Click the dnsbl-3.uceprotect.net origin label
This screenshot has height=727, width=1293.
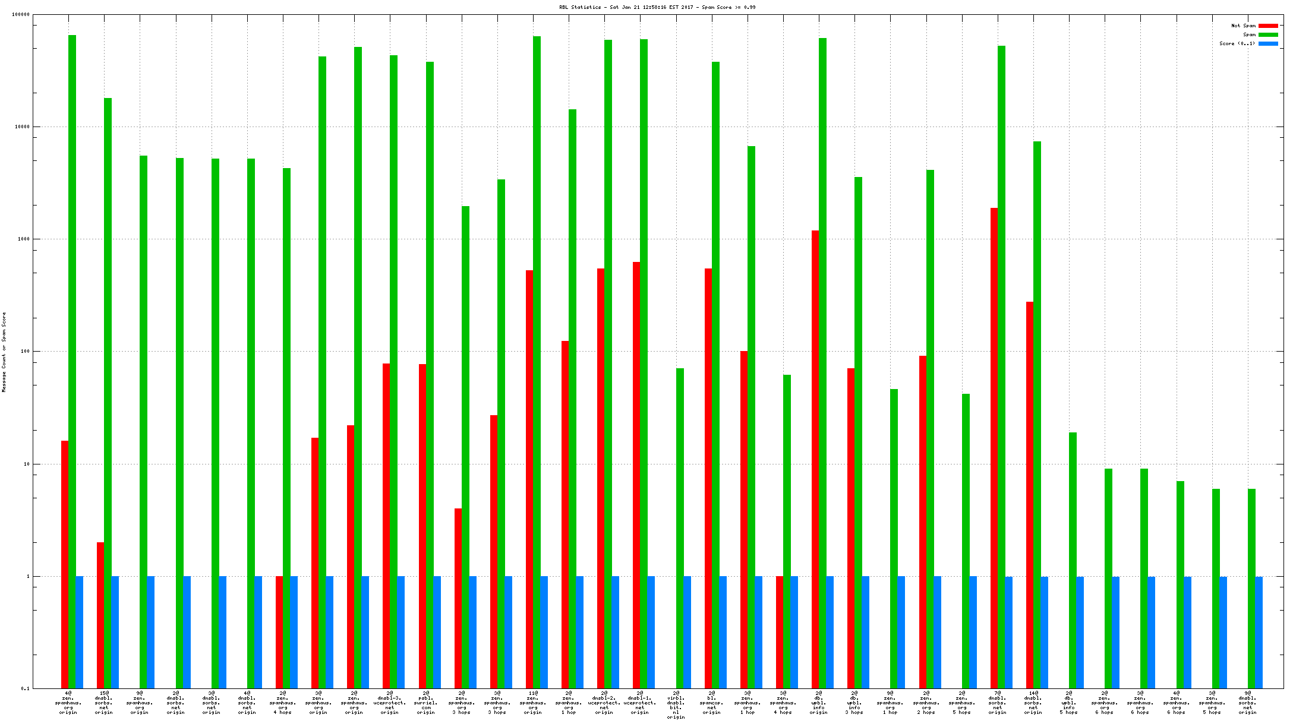pyautogui.click(x=390, y=703)
